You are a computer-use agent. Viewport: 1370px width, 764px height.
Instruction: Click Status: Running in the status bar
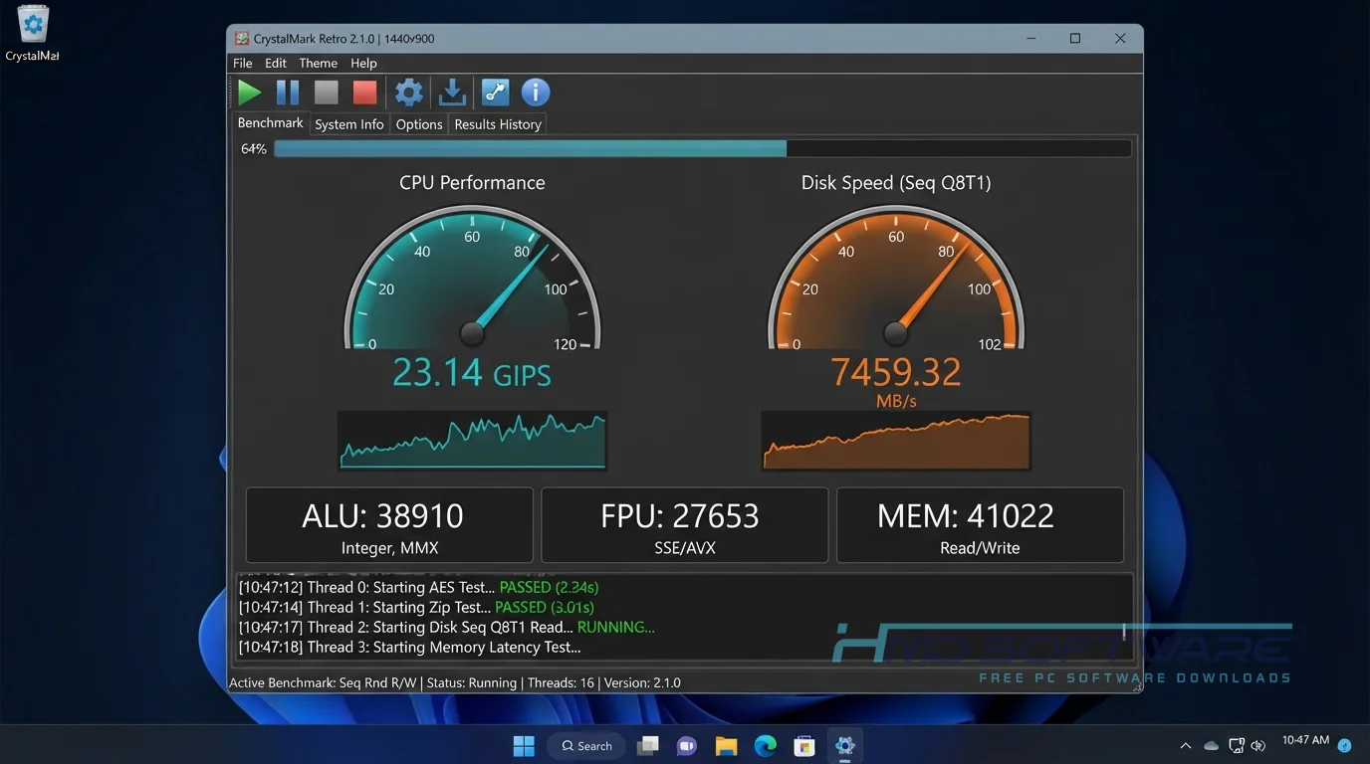pos(472,683)
